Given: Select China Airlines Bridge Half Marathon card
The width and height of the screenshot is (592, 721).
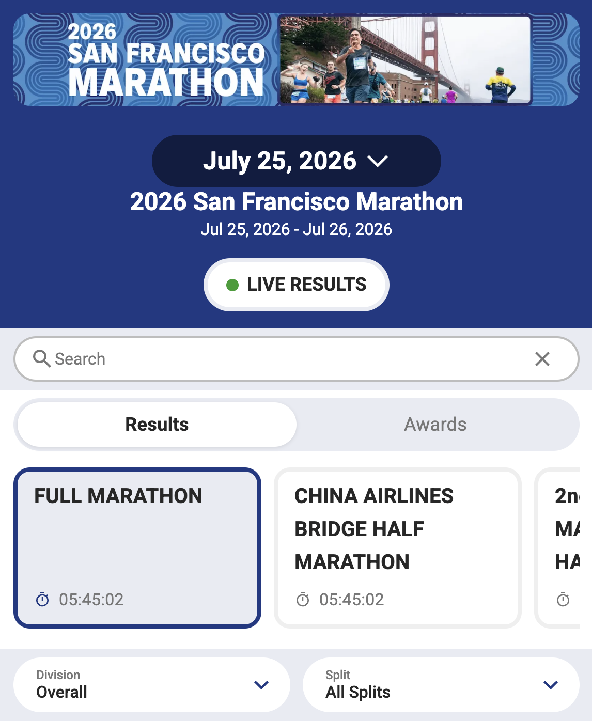Looking at the screenshot, I should point(398,548).
